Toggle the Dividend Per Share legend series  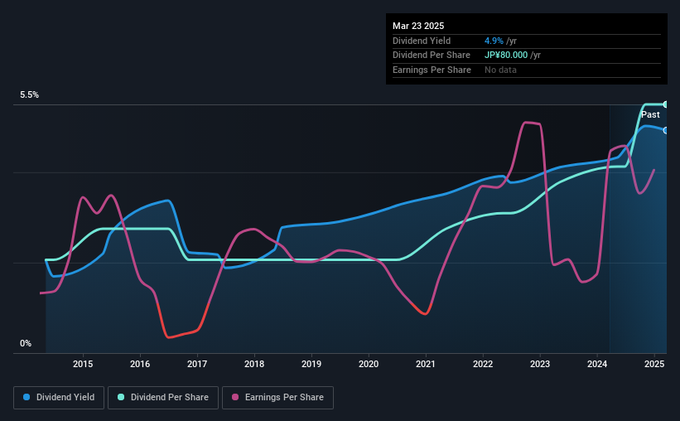163,398
